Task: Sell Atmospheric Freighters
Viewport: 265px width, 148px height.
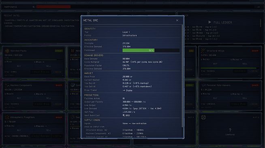Action: pos(49,130)
